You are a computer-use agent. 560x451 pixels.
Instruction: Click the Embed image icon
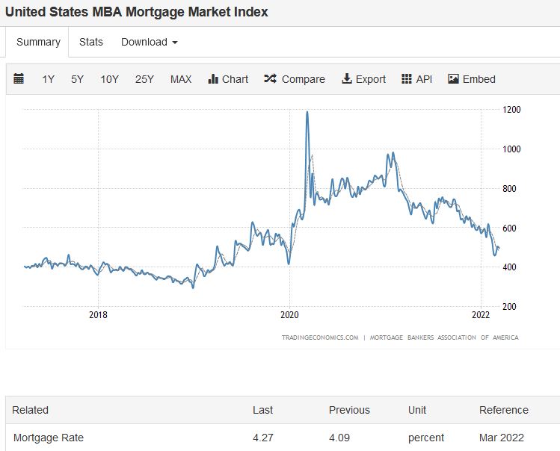[453, 79]
